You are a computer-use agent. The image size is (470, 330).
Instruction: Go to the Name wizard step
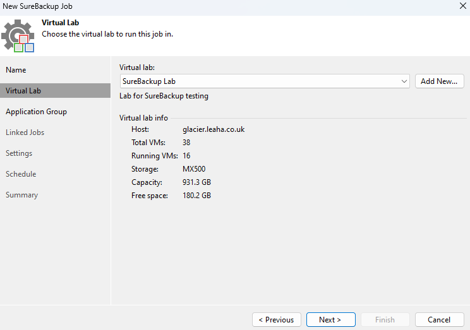pos(16,70)
